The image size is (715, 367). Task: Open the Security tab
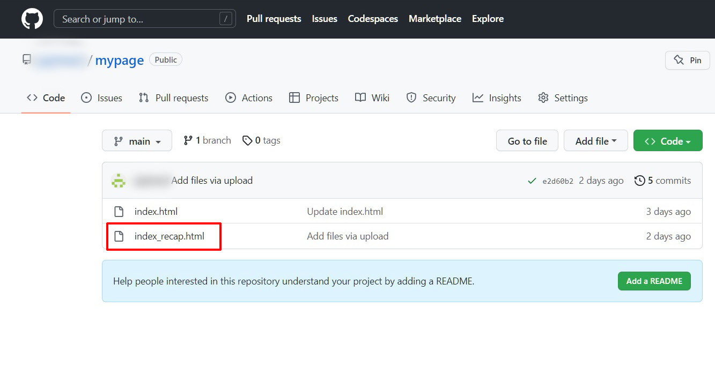click(431, 98)
